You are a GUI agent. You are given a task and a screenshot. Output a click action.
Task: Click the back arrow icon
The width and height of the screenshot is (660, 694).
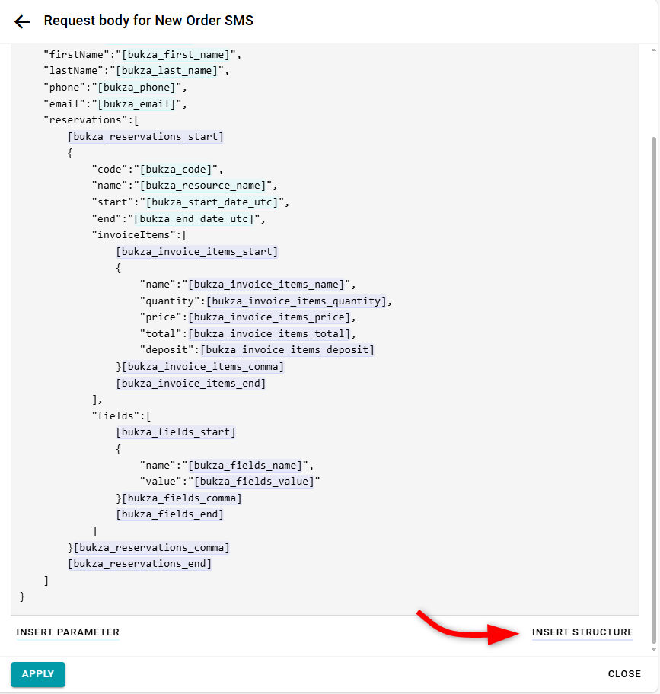[22, 21]
